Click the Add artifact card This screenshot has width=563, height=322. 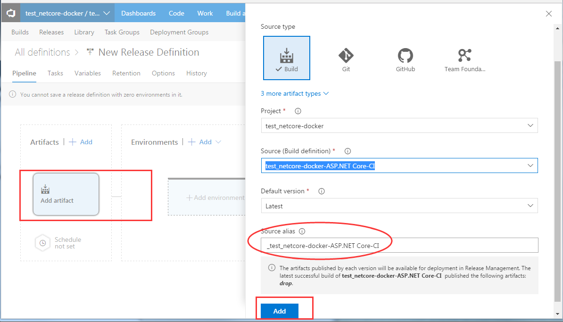[x=66, y=194]
